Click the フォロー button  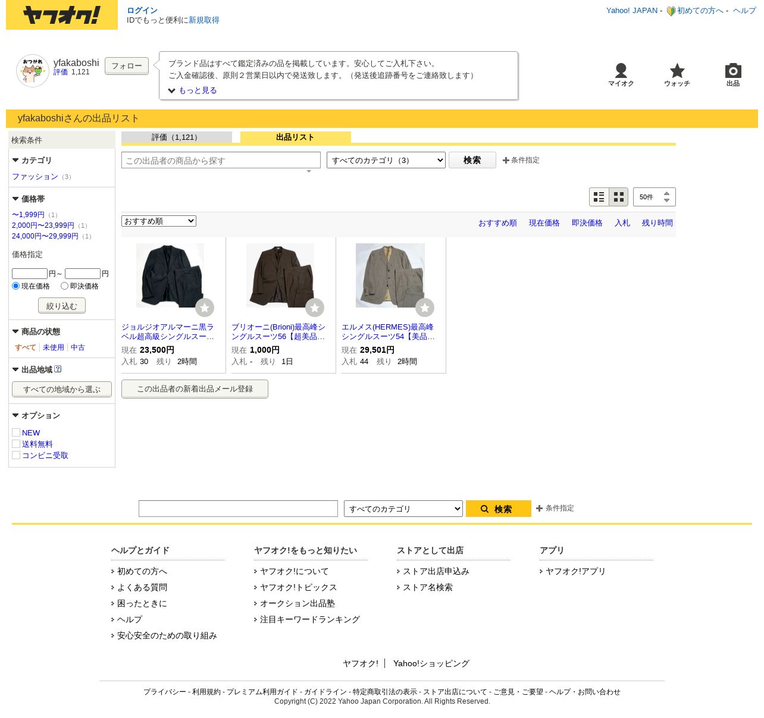(127, 66)
